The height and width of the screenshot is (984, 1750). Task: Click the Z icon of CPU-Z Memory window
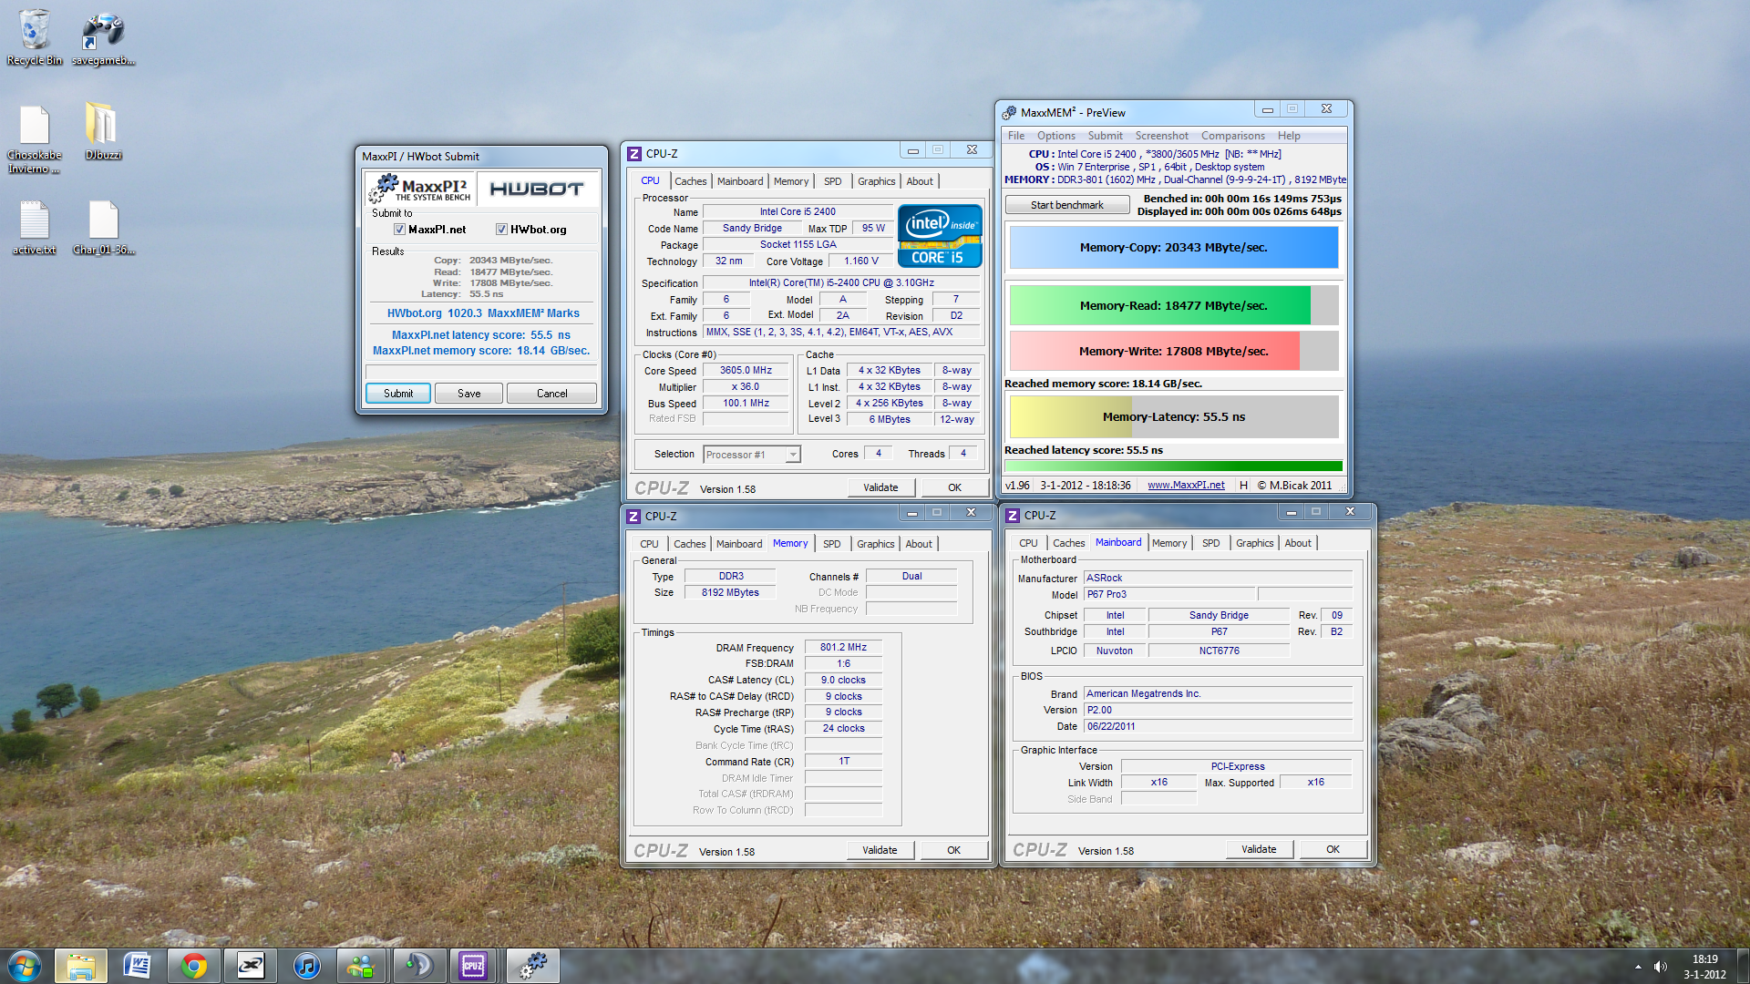(633, 516)
